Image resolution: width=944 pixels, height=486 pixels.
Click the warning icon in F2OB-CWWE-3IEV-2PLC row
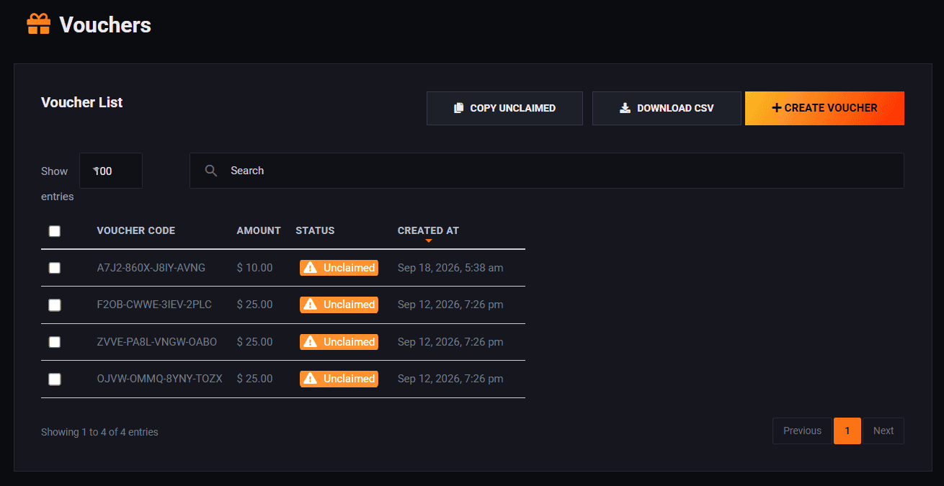click(x=311, y=305)
